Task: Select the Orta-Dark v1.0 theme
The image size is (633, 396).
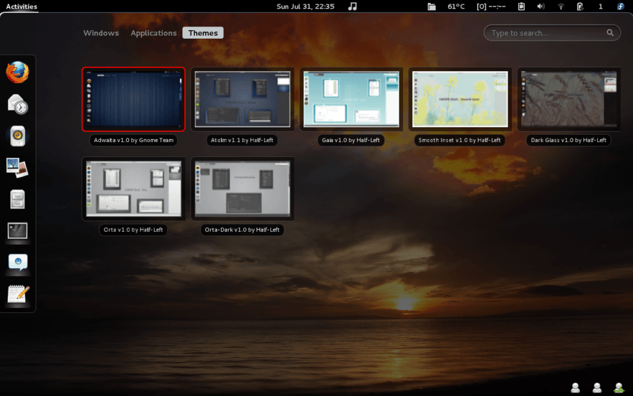Action: coord(242,189)
